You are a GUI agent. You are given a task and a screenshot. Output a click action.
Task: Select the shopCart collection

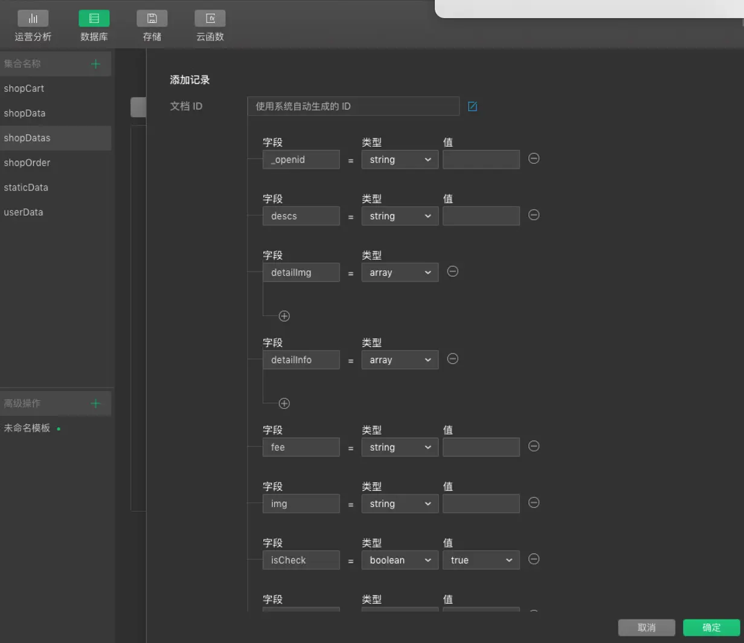pos(56,88)
